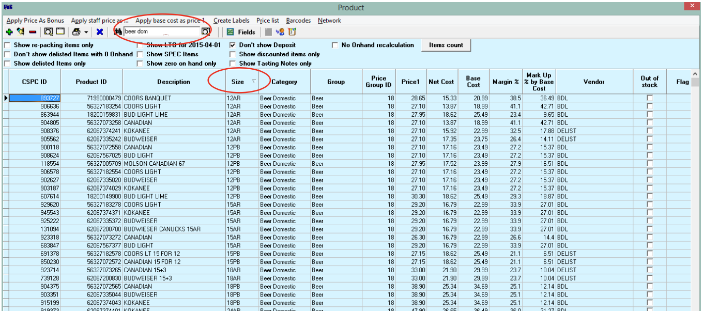
Task: Enable Show delisted Items only checkbox
Action: (7, 64)
